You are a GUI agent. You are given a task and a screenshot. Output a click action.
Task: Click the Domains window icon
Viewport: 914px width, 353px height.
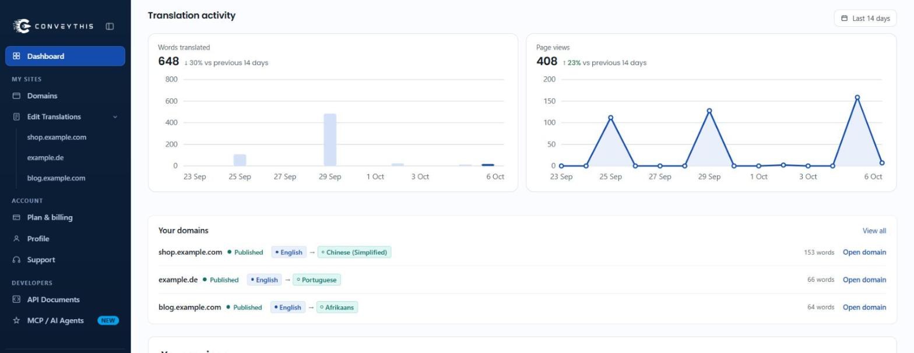pyautogui.click(x=16, y=96)
